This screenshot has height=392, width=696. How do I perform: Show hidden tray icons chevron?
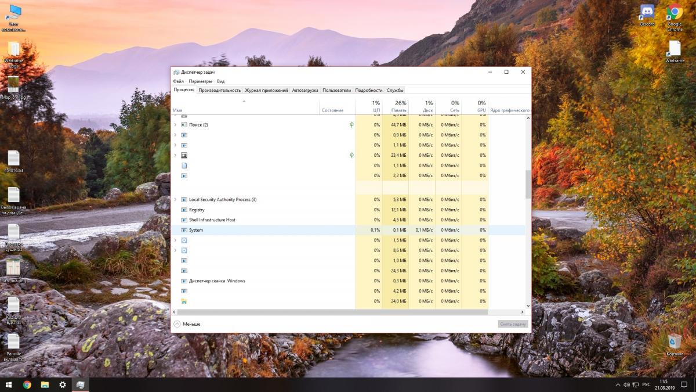click(617, 384)
